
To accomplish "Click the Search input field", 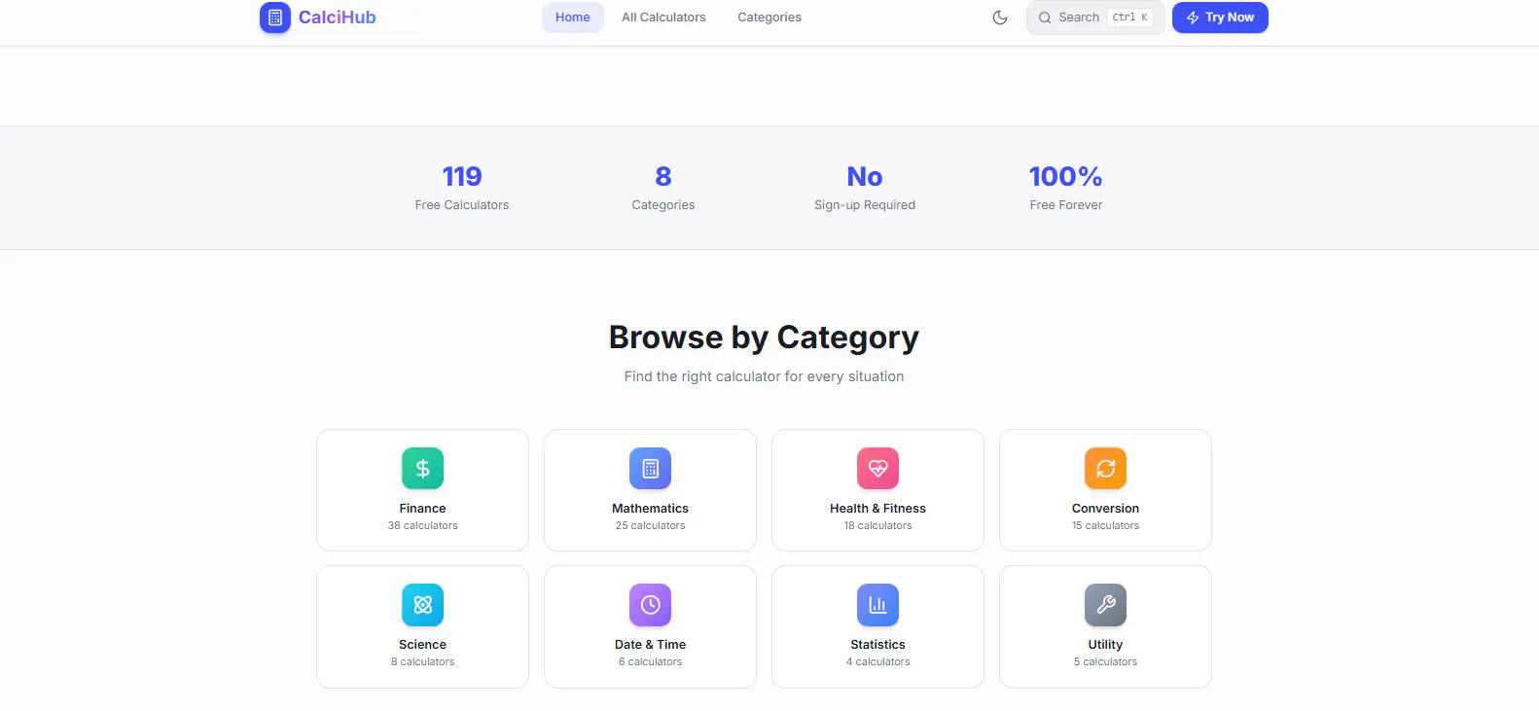I will point(1095,18).
